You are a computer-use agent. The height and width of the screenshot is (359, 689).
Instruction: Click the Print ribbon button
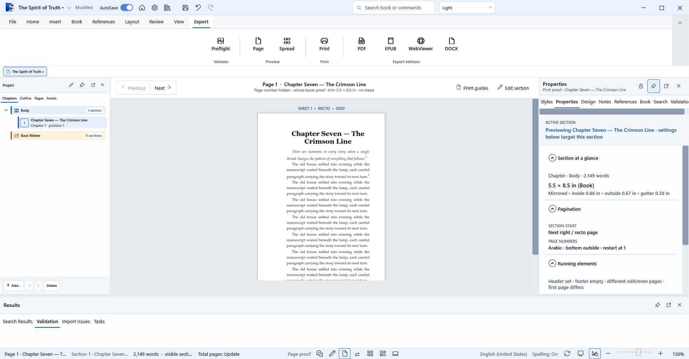[x=324, y=44]
